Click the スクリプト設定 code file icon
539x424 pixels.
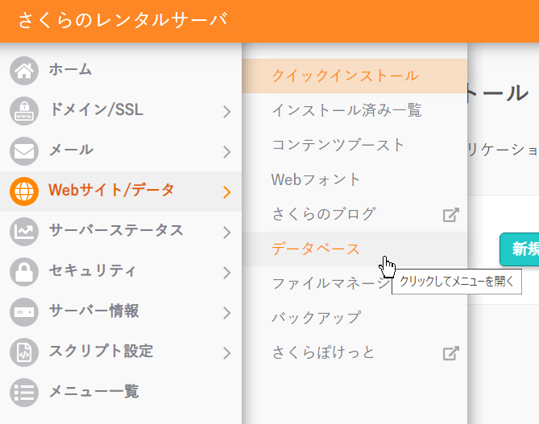pos(24,352)
